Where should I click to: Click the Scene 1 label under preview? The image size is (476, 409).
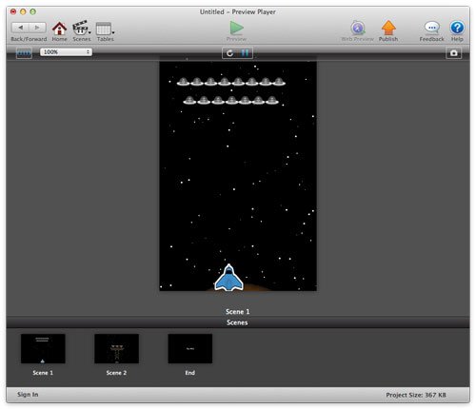pyautogui.click(x=237, y=312)
